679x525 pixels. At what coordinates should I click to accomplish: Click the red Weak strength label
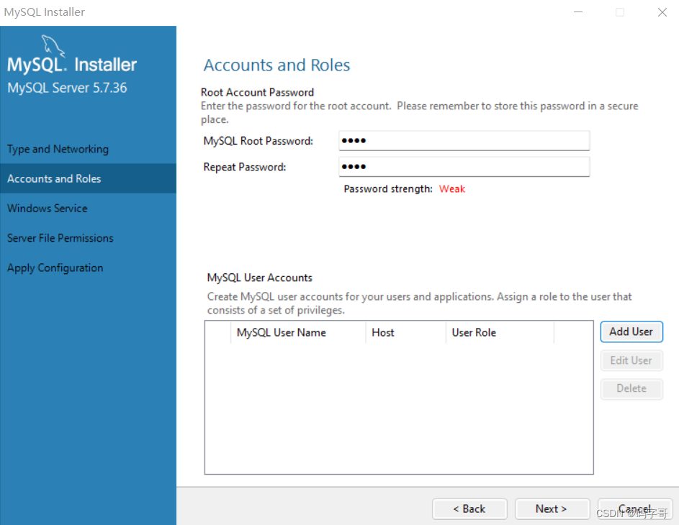pyautogui.click(x=452, y=189)
